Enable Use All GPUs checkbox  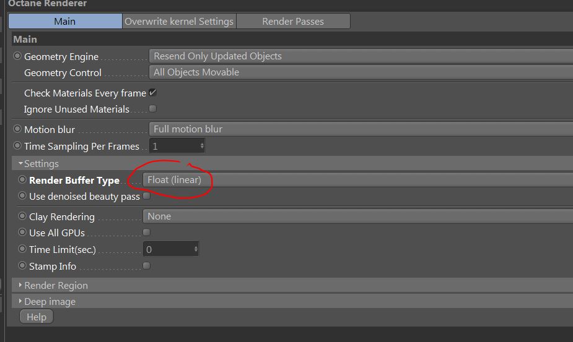pos(147,233)
